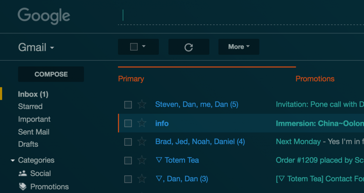The height and width of the screenshot is (193, 364).
Task: Select the Totem Tea email checkbox
Action: 128,161
